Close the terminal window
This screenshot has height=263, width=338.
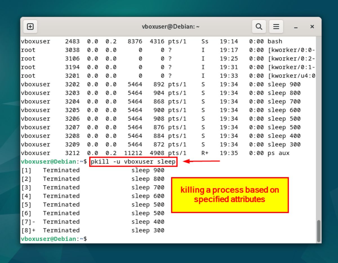click(x=312, y=27)
